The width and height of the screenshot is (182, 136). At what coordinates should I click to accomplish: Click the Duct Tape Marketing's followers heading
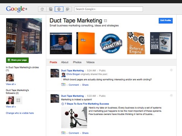tap(17, 91)
